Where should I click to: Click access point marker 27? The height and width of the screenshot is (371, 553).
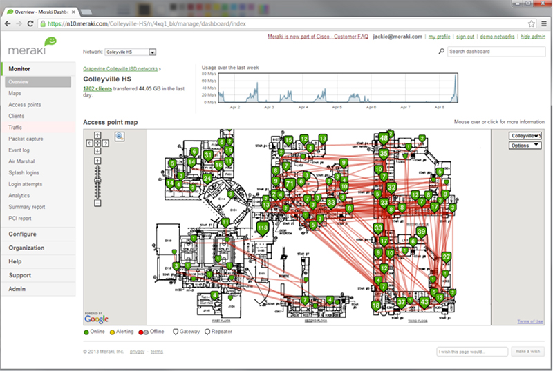[446, 257]
